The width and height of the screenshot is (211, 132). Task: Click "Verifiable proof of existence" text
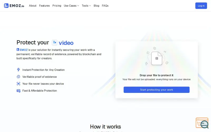(39, 77)
